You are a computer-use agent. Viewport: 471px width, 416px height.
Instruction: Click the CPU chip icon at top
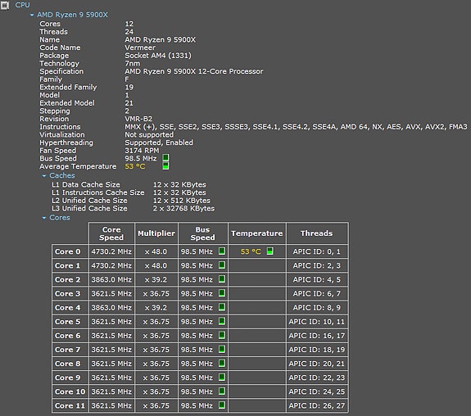pos(5,5)
